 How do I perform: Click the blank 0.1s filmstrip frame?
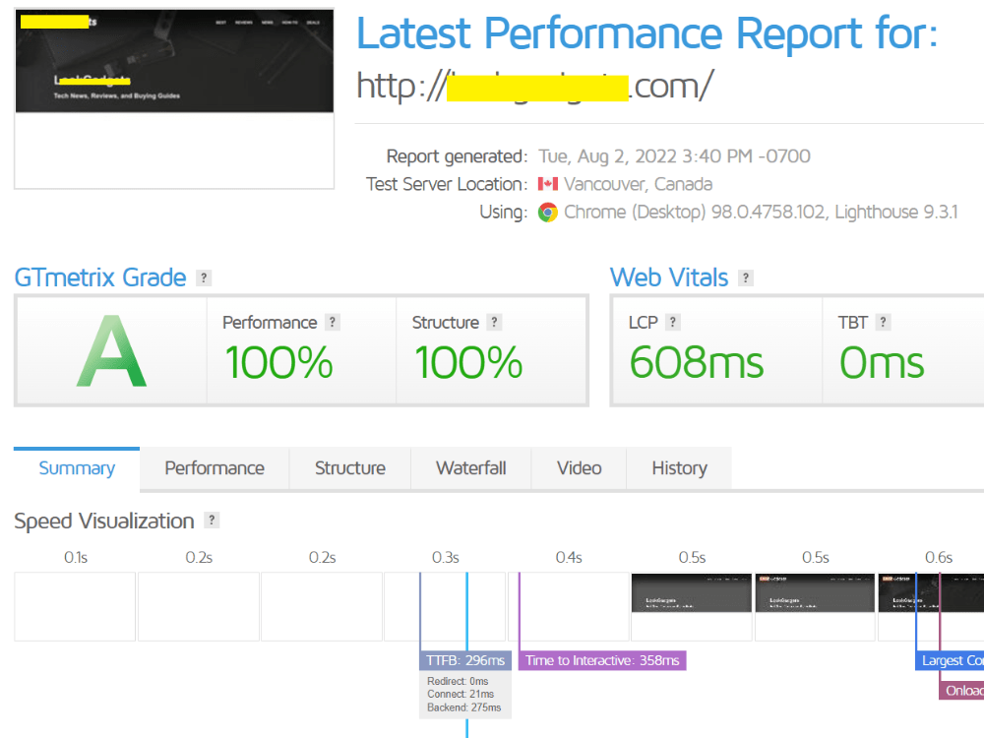75,606
